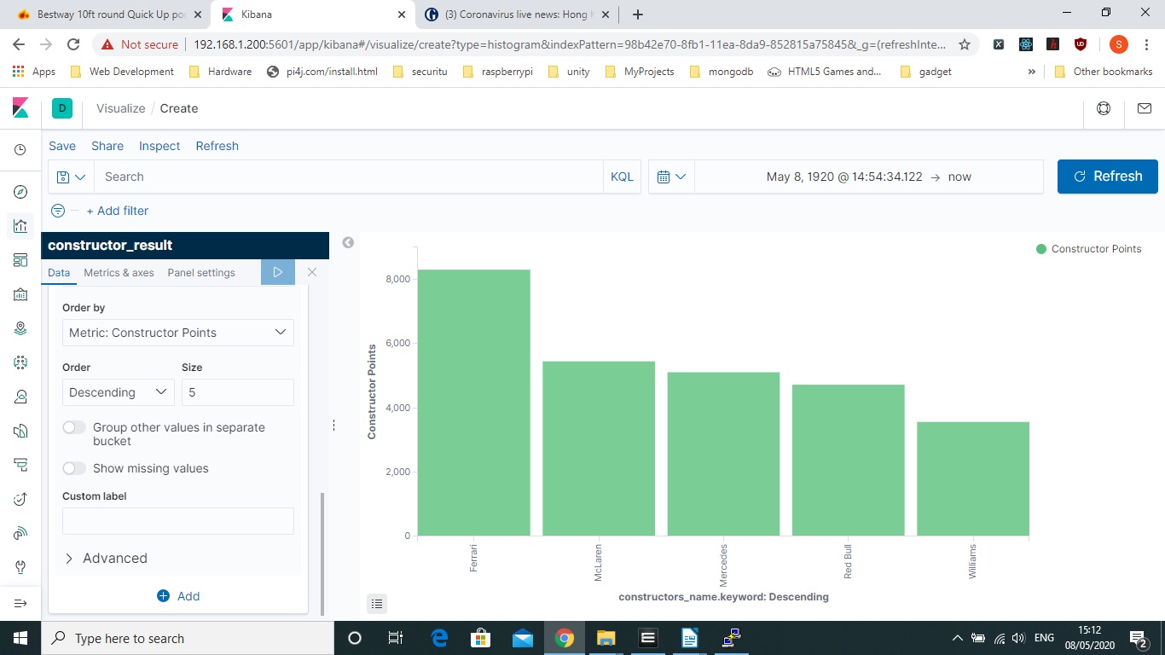Viewport: 1165px width, 655px height.
Task: Focus the Size number field
Action: 238,392
